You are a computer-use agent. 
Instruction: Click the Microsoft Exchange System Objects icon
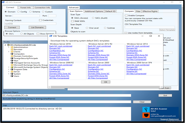tap(12, 67)
